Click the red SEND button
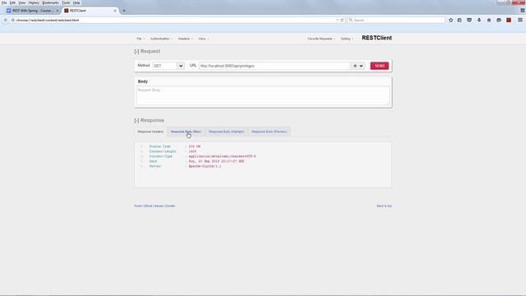The image size is (526, 296). pyautogui.click(x=380, y=66)
